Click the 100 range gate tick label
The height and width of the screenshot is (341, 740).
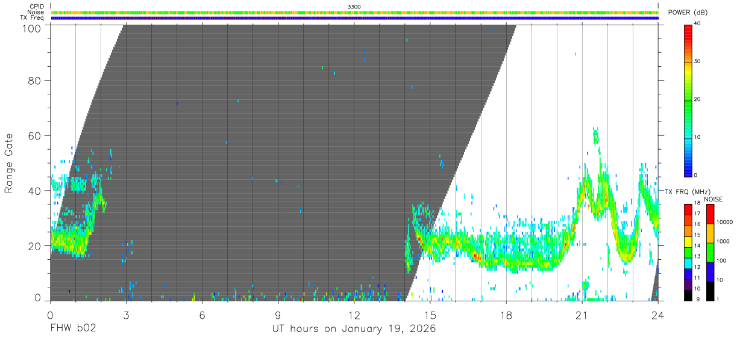point(30,28)
